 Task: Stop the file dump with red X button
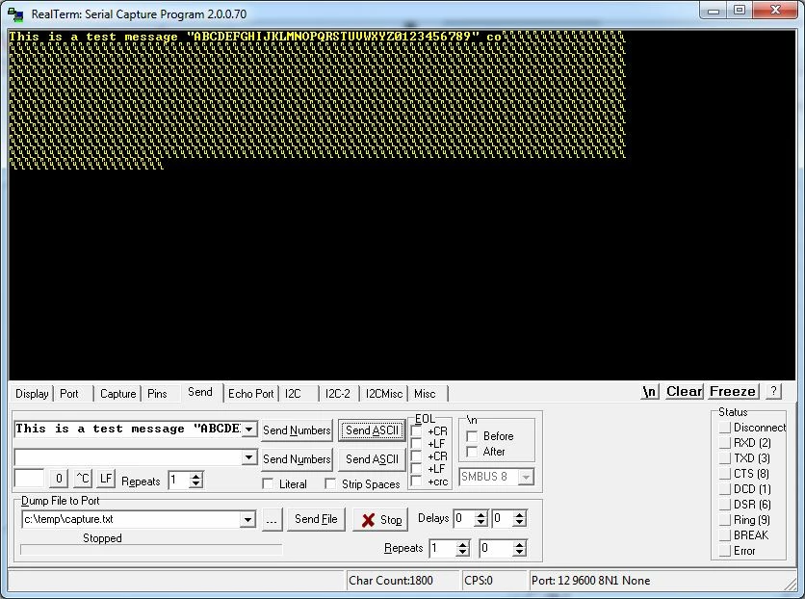(381, 520)
